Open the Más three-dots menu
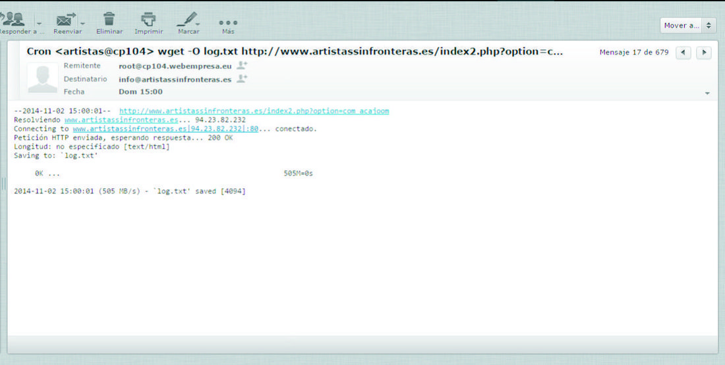The height and width of the screenshot is (365, 725). (x=228, y=22)
